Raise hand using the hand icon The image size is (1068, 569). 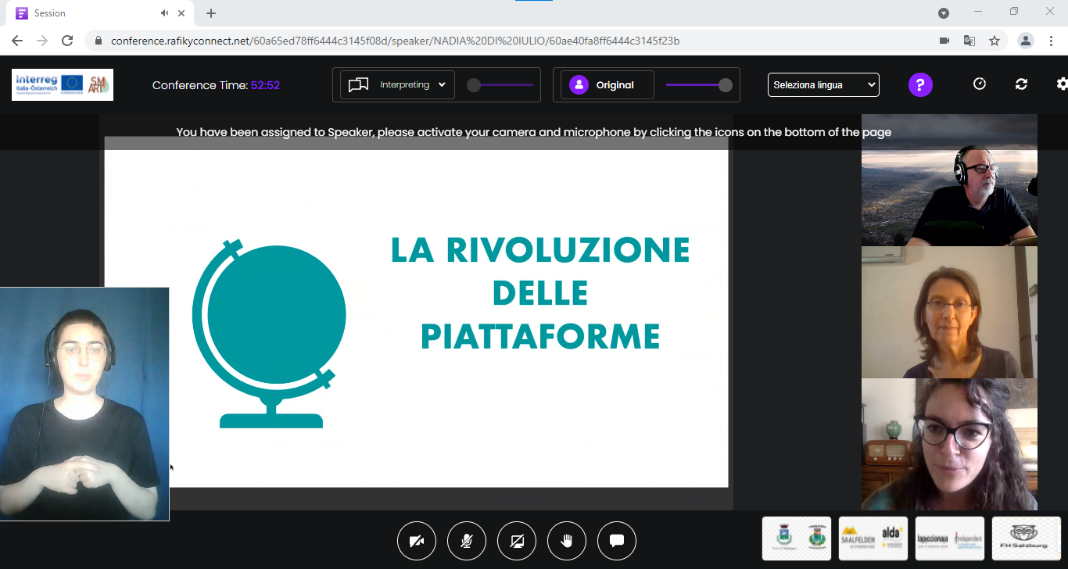coord(567,541)
